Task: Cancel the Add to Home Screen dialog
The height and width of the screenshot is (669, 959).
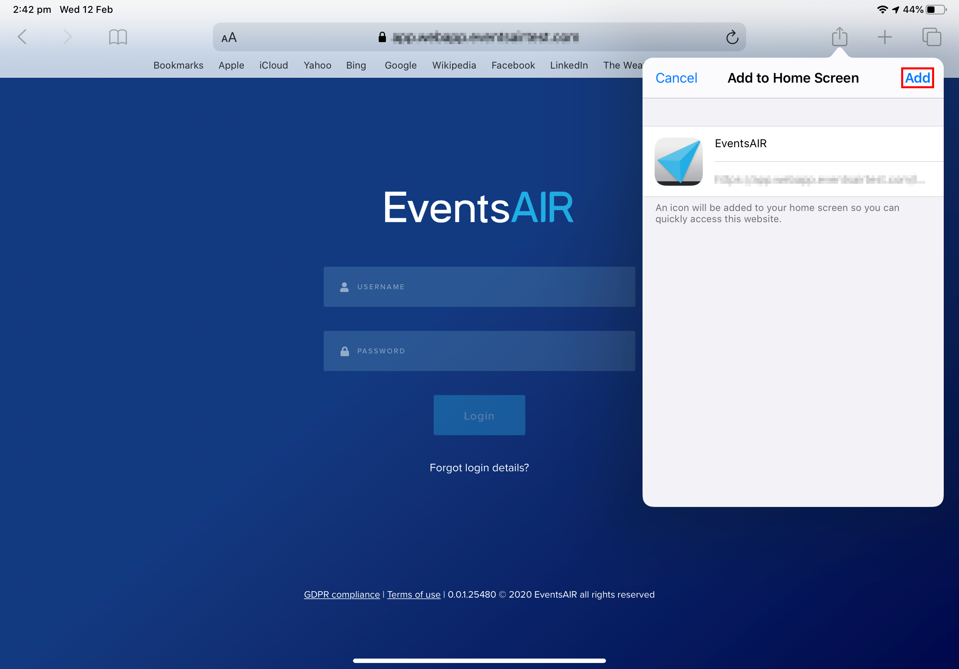Action: point(676,78)
